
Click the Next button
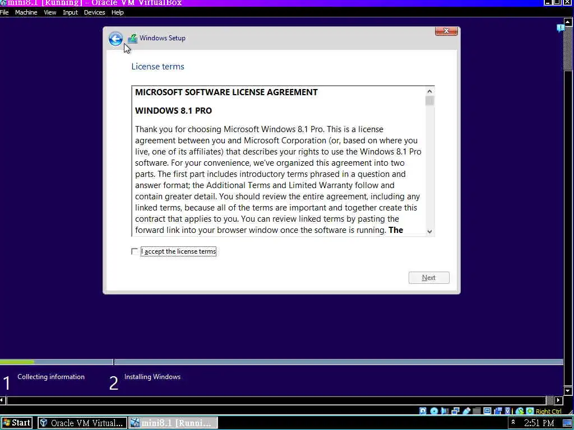(x=429, y=278)
